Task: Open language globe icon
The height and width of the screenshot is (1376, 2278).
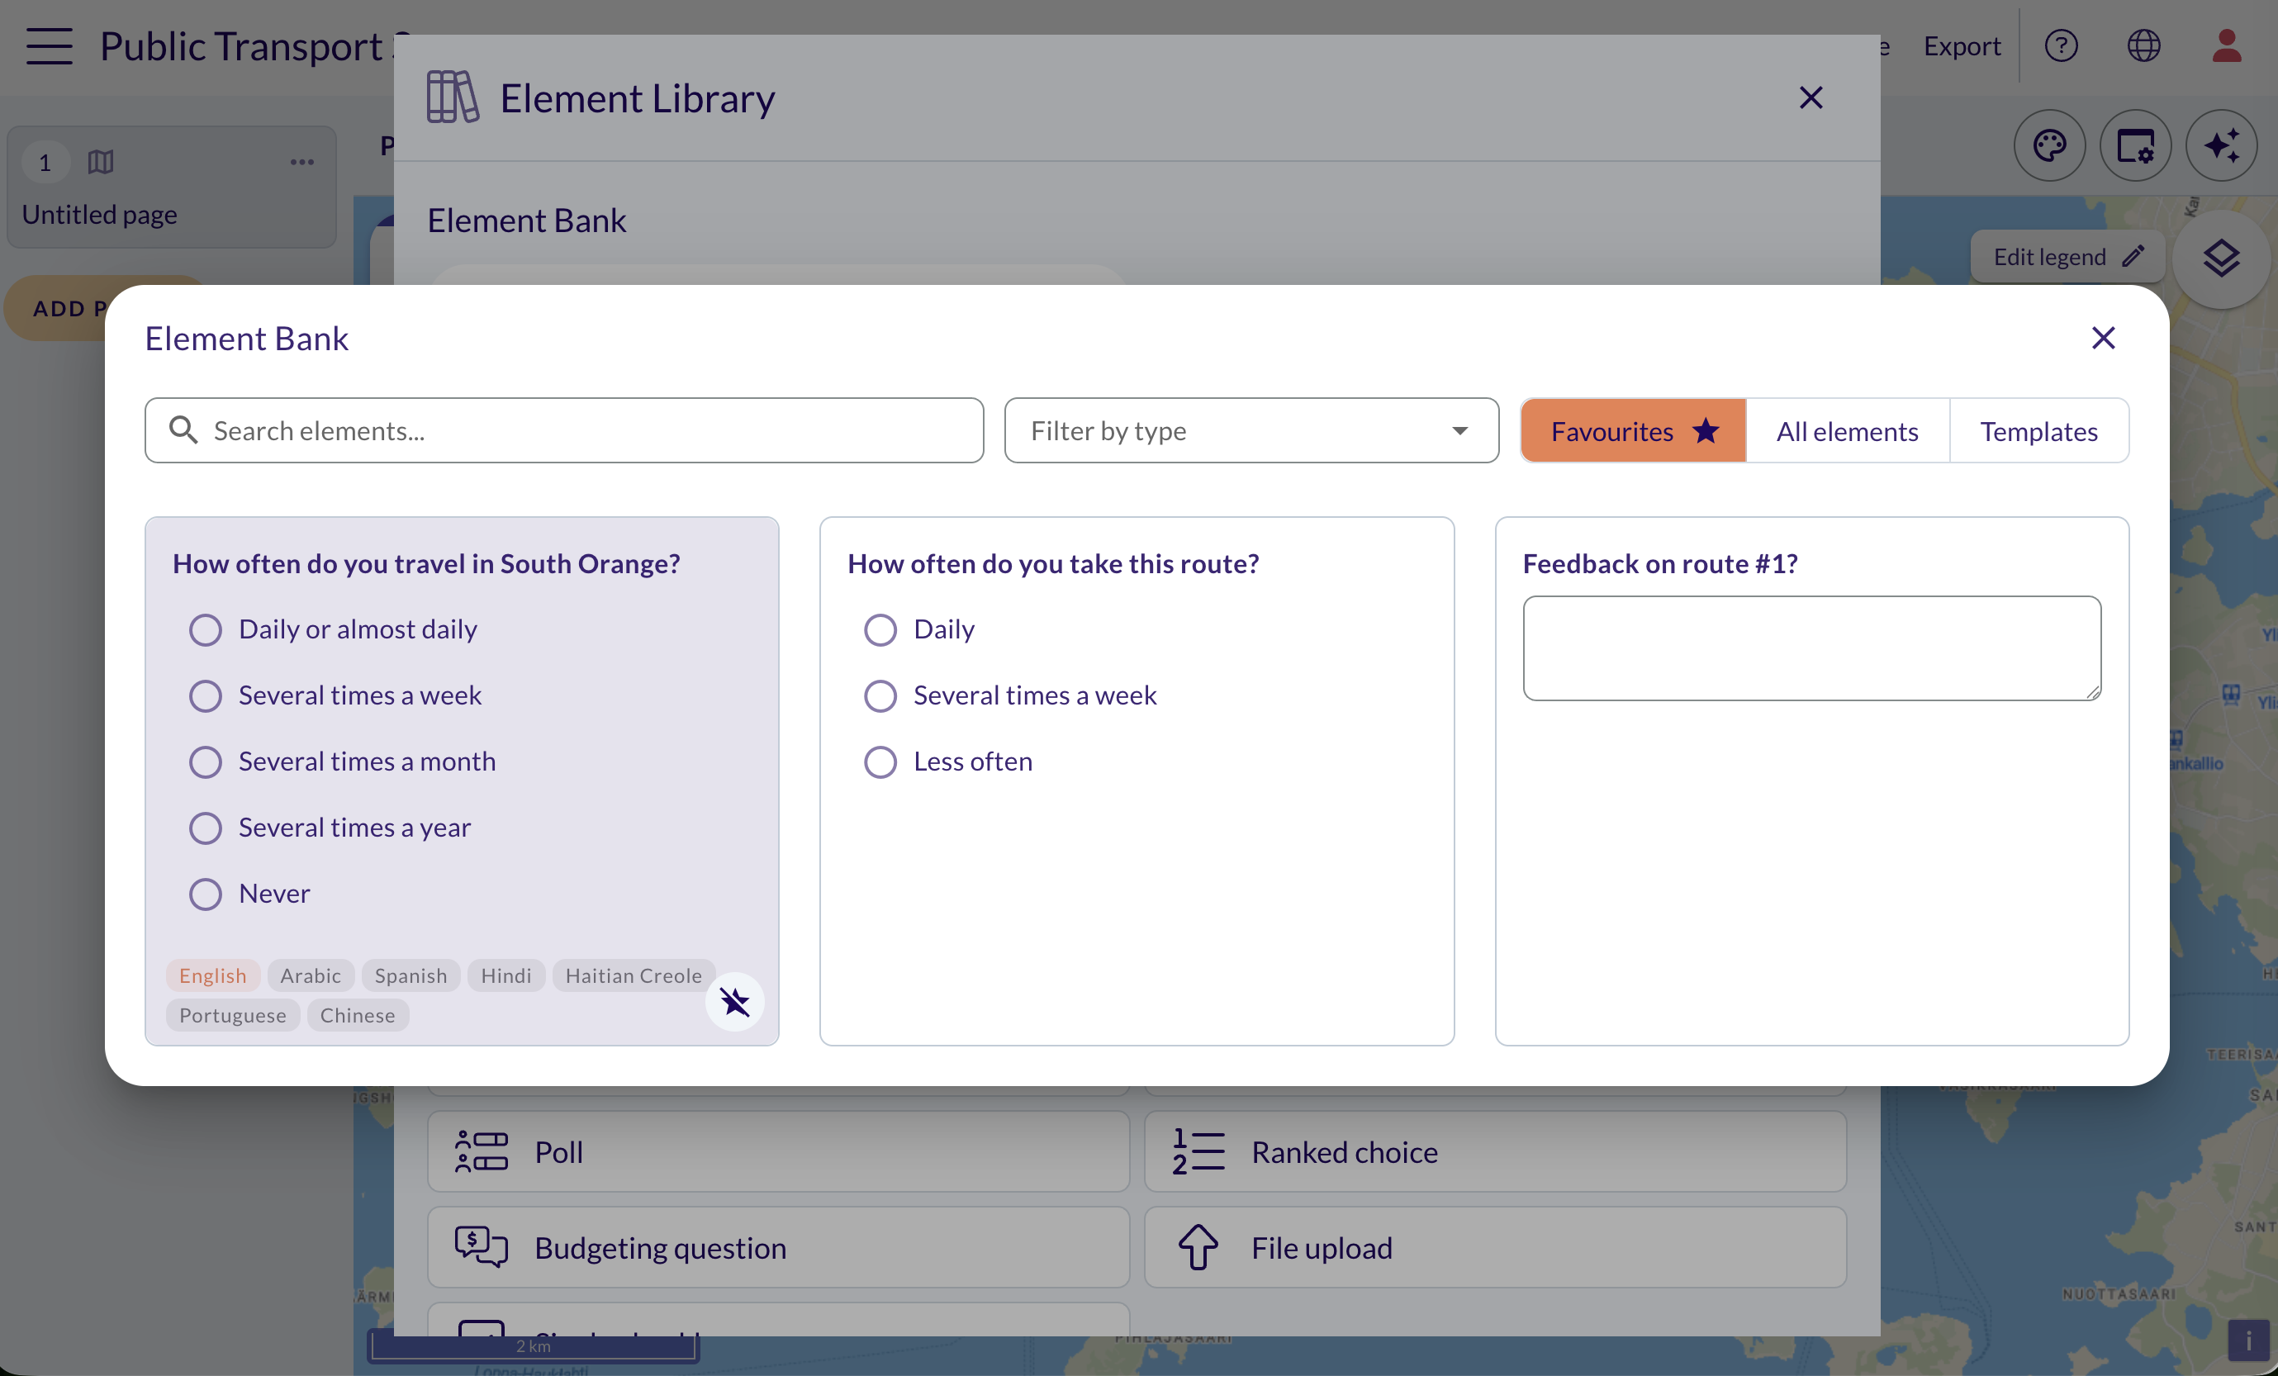Action: coord(2143,45)
